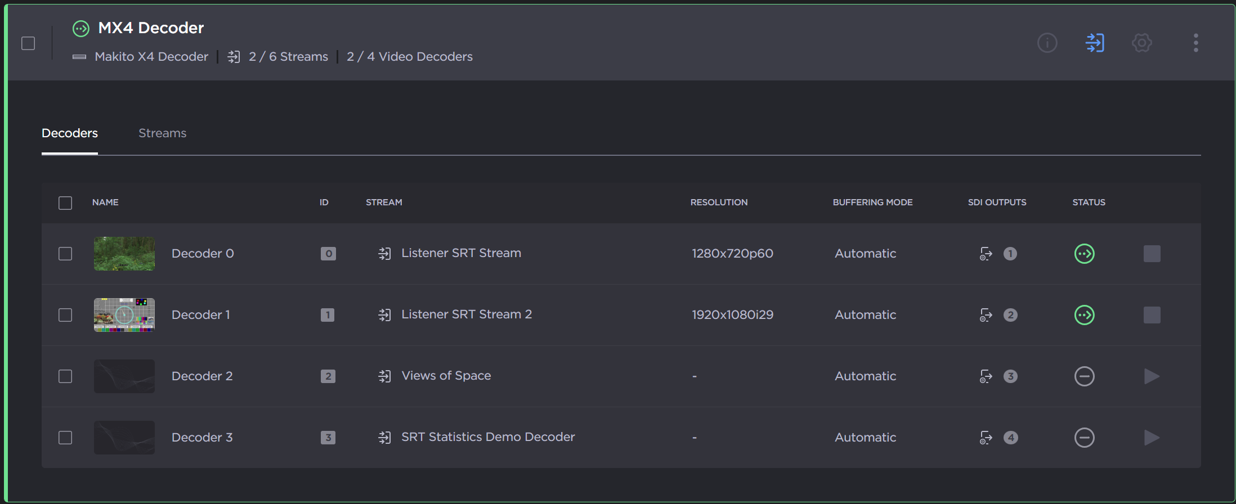Viewport: 1236px width, 504px height.
Task: Switch to the Streams tab
Action: [162, 133]
